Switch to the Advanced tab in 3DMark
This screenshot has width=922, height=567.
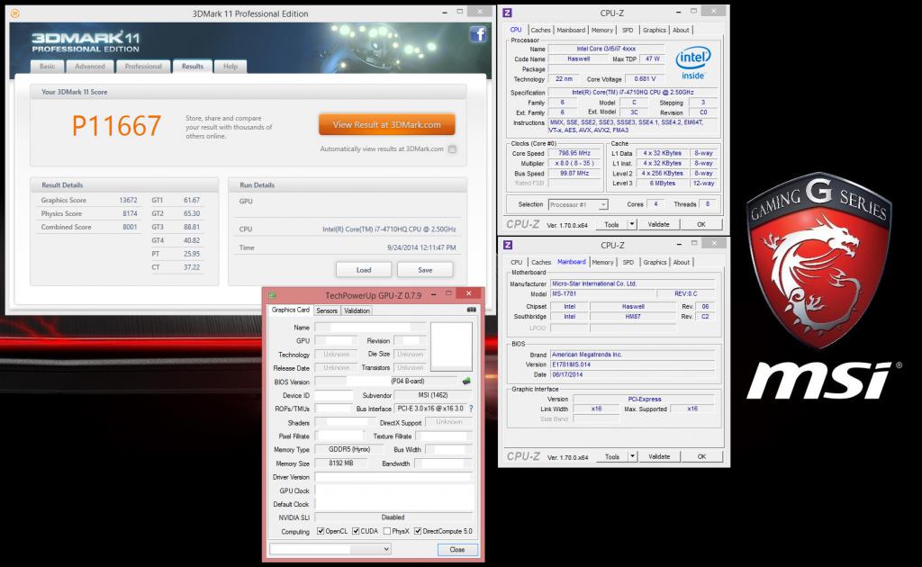point(89,67)
